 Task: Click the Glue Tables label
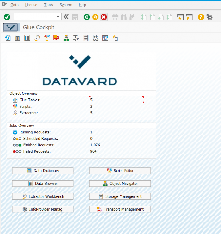[x=30, y=100]
